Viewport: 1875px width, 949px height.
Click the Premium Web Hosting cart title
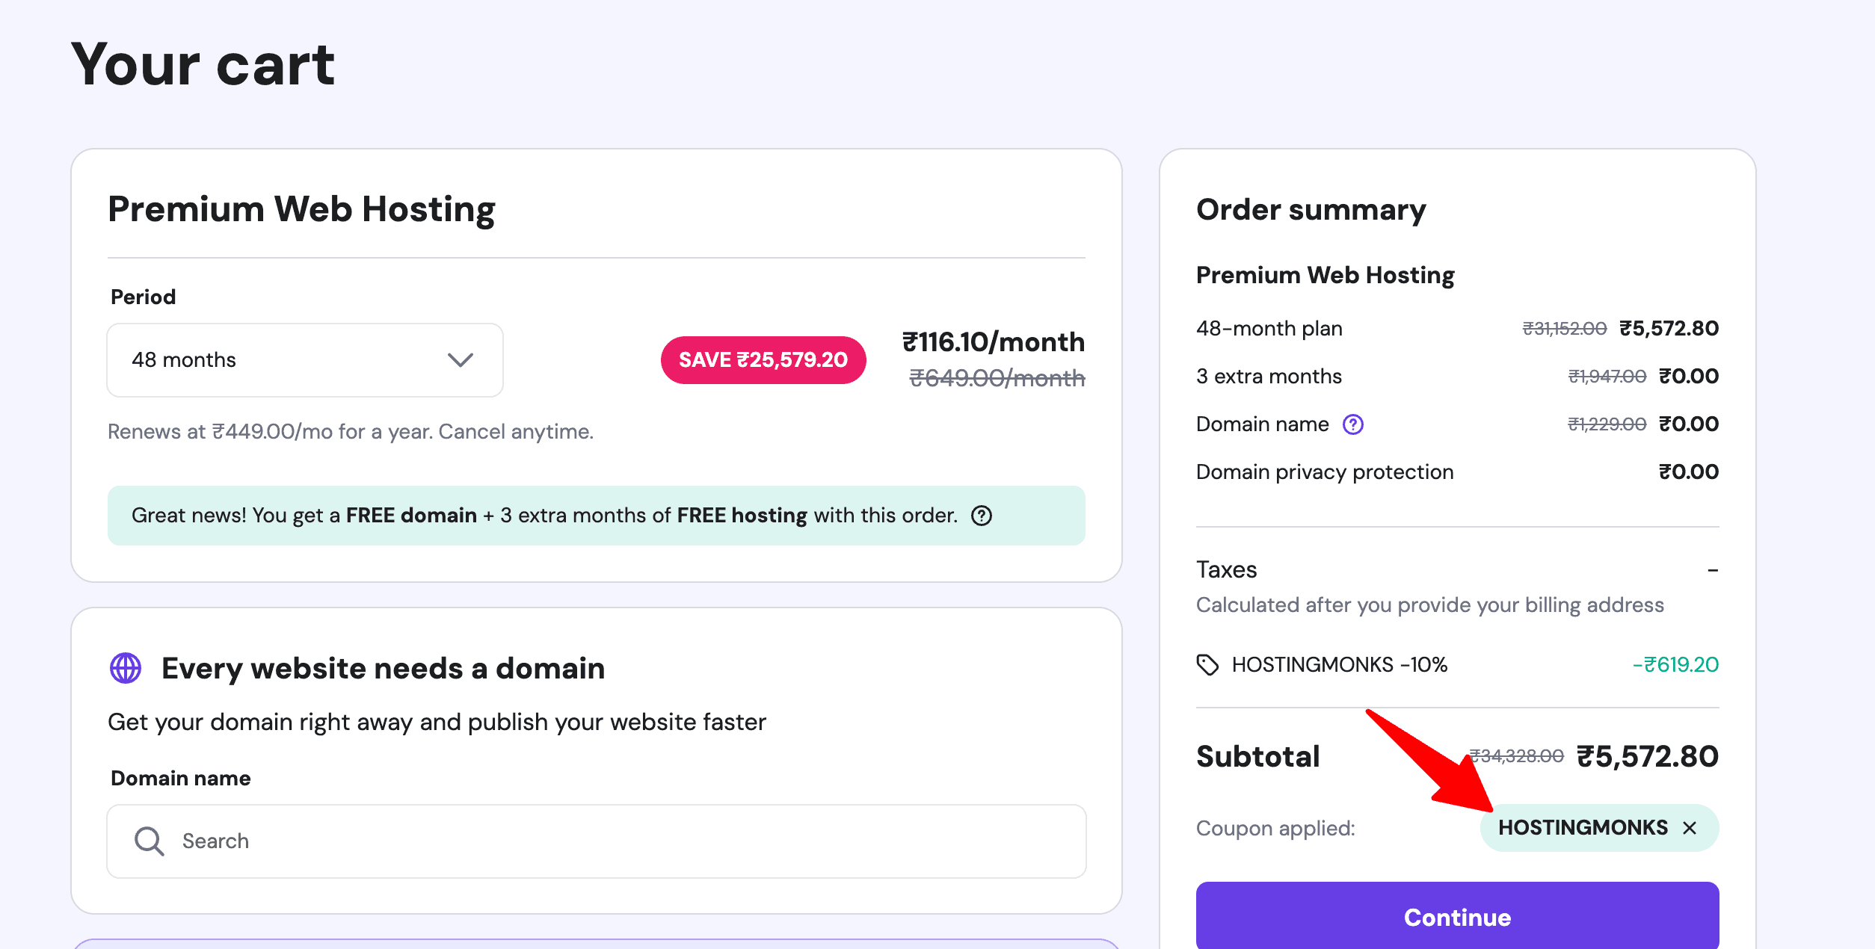[x=301, y=210]
